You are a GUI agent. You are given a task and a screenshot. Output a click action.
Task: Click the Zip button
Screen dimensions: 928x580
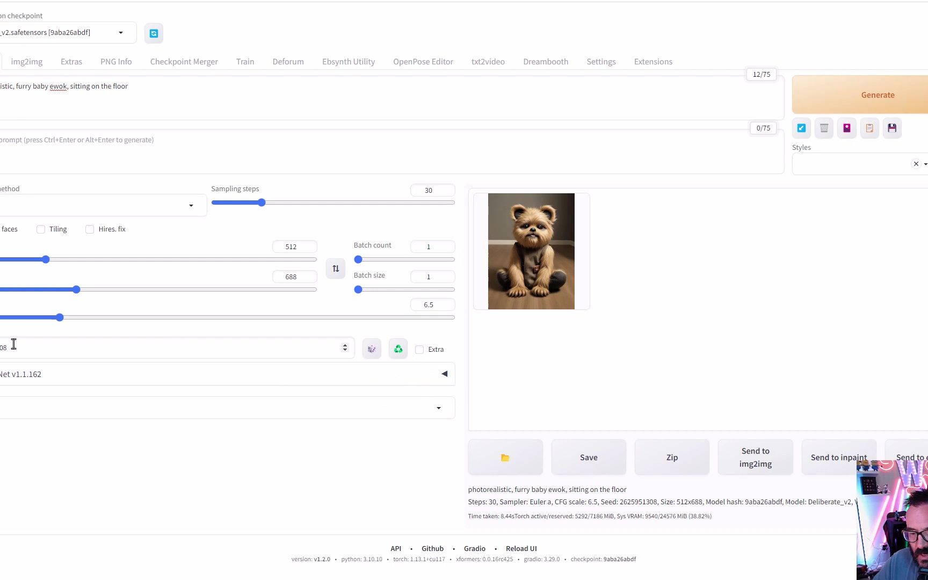click(672, 458)
